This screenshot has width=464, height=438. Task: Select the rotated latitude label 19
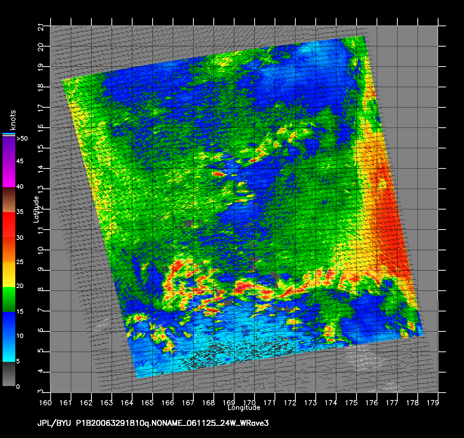tap(41, 67)
